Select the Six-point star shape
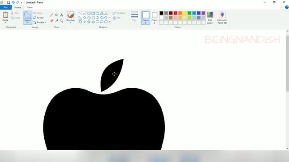The image size is (289, 162). click(93, 22)
